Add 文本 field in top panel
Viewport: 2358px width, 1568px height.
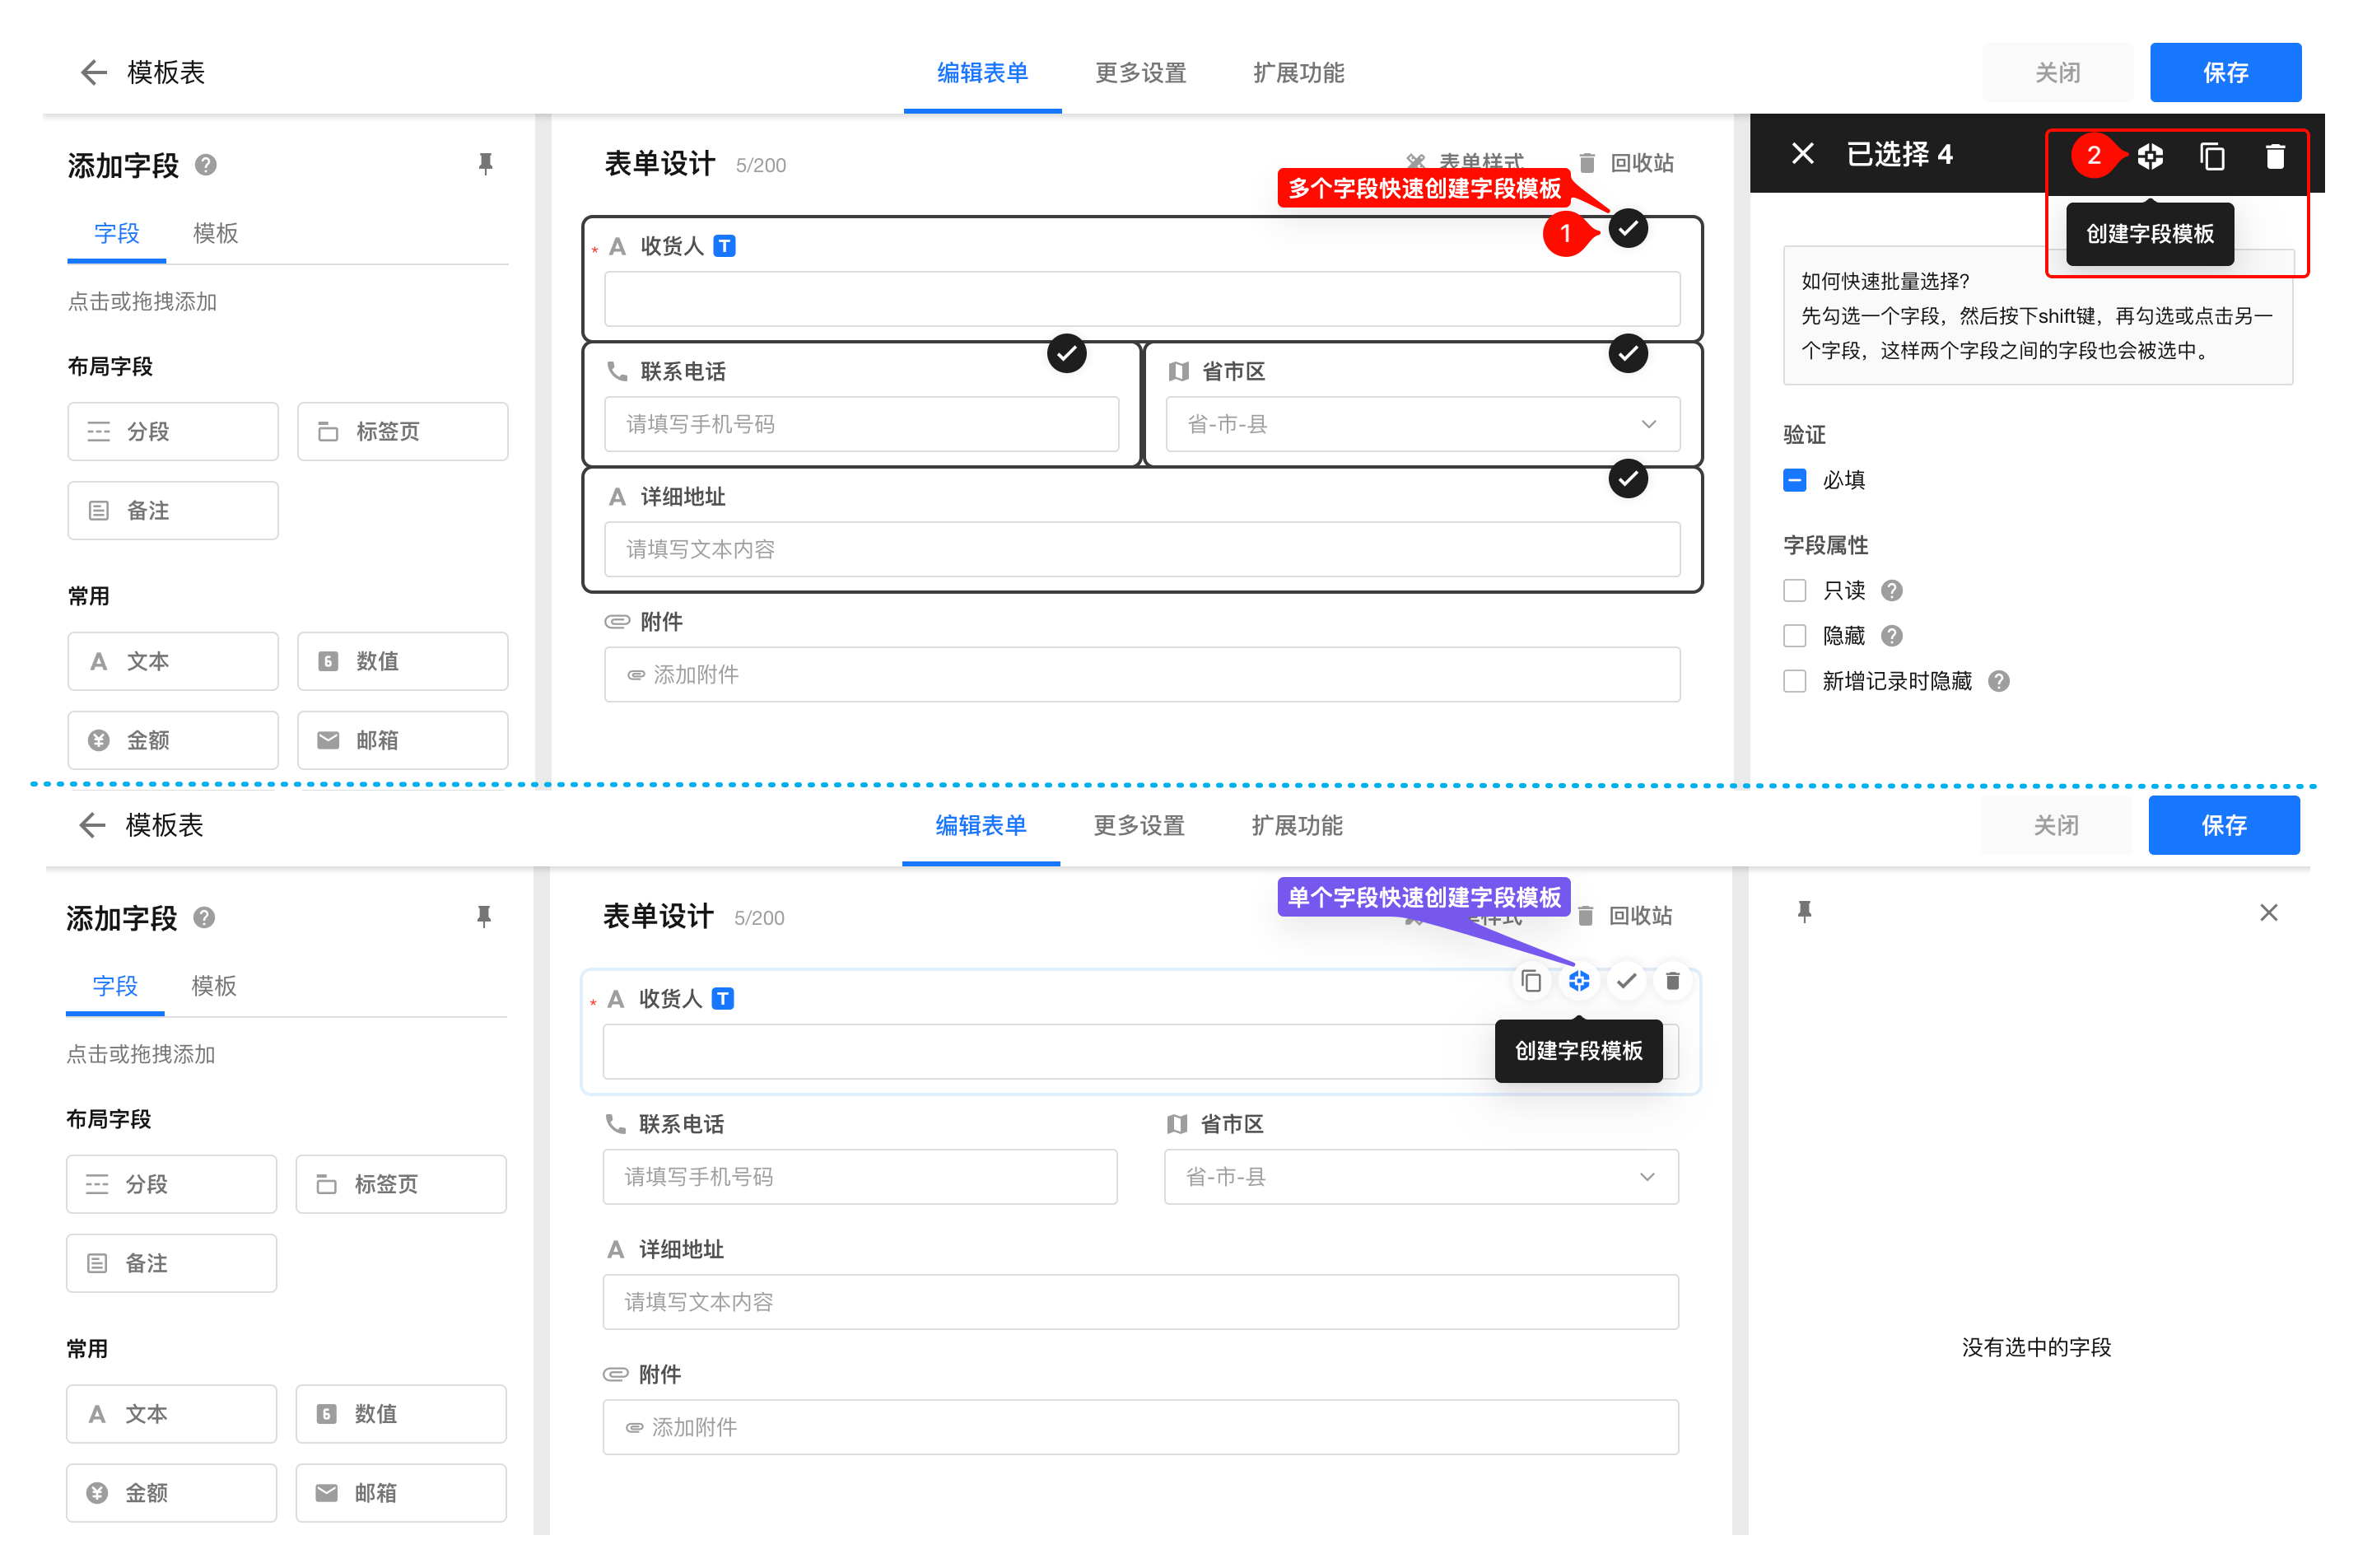pyautogui.click(x=173, y=661)
